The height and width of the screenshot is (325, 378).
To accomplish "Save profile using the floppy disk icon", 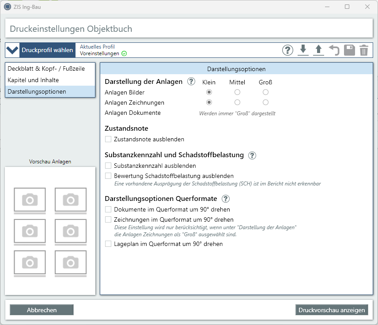I will click(349, 50).
